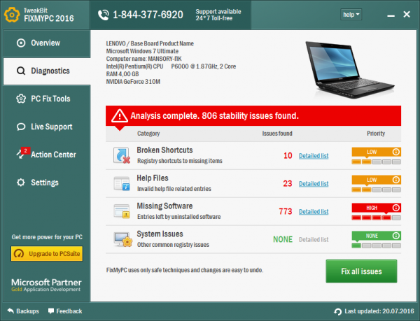
Task: Click Missing Software priority level bar
Action: click(x=377, y=217)
